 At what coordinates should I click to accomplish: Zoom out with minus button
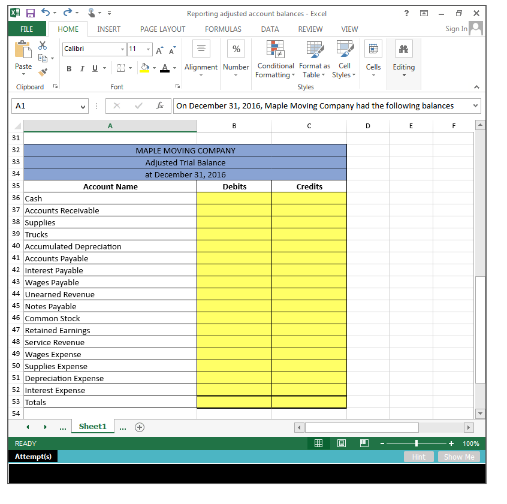(382, 443)
